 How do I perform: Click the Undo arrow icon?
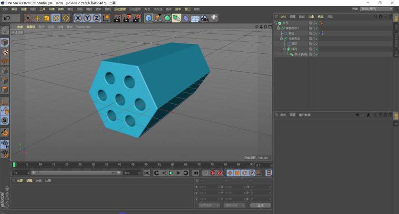[x=7, y=18]
